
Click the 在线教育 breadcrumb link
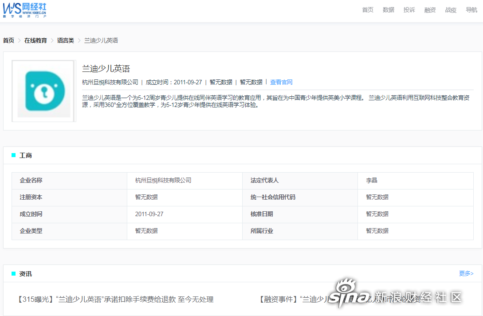pyautogui.click(x=36, y=40)
